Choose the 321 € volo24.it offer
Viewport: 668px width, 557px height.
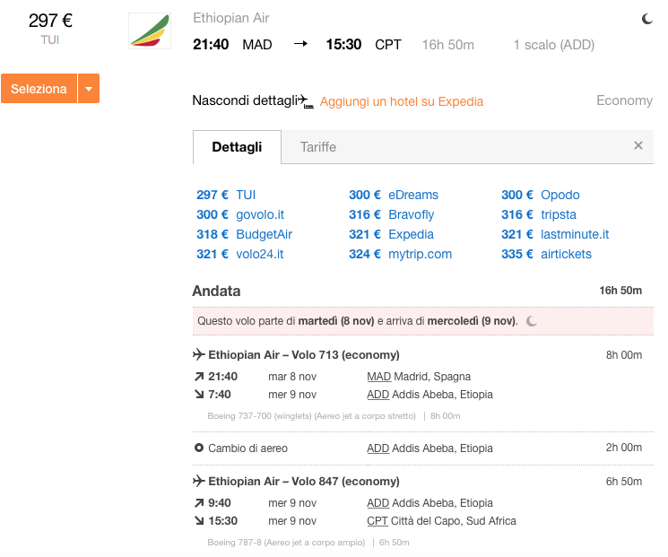coord(239,254)
